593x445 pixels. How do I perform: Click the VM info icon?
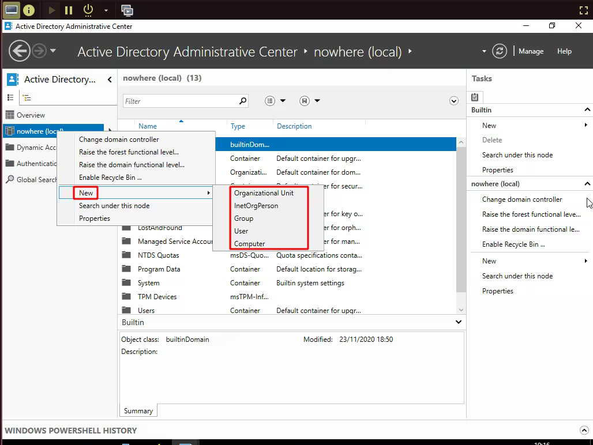coord(29,10)
